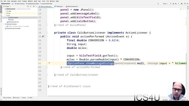Expand the out folder
189x106 pixels.
tap(5, 13)
